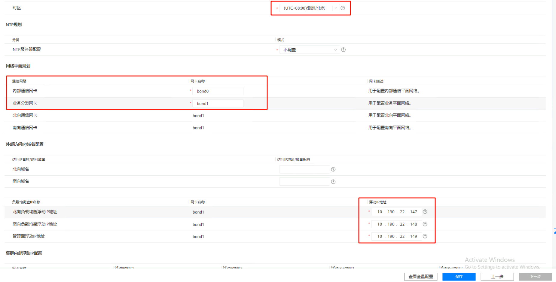Edit 内部通信网卡 name field bond0
This screenshot has height=282, width=556.
coord(218,91)
